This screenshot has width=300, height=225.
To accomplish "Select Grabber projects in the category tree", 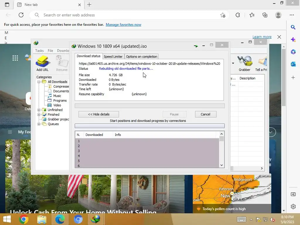I will (56, 119).
